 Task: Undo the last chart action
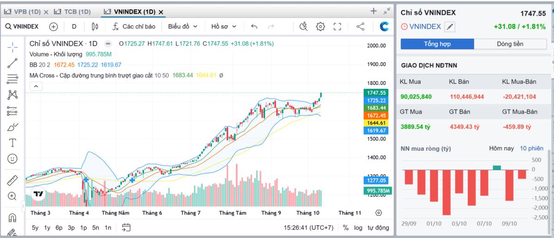(254, 27)
